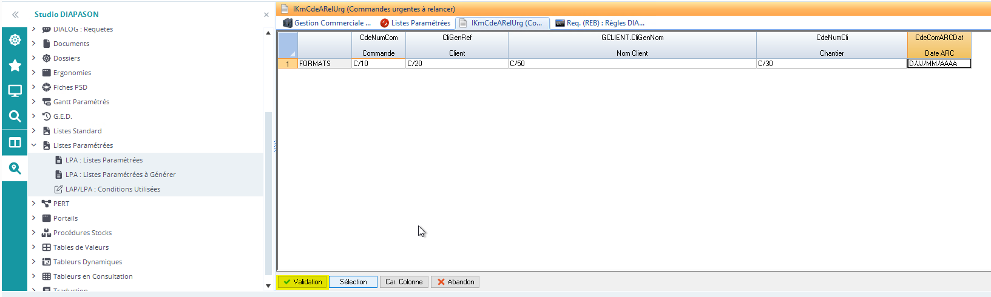This screenshot has height=297, width=991.
Task: Click the Validation button
Action: click(x=302, y=282)
